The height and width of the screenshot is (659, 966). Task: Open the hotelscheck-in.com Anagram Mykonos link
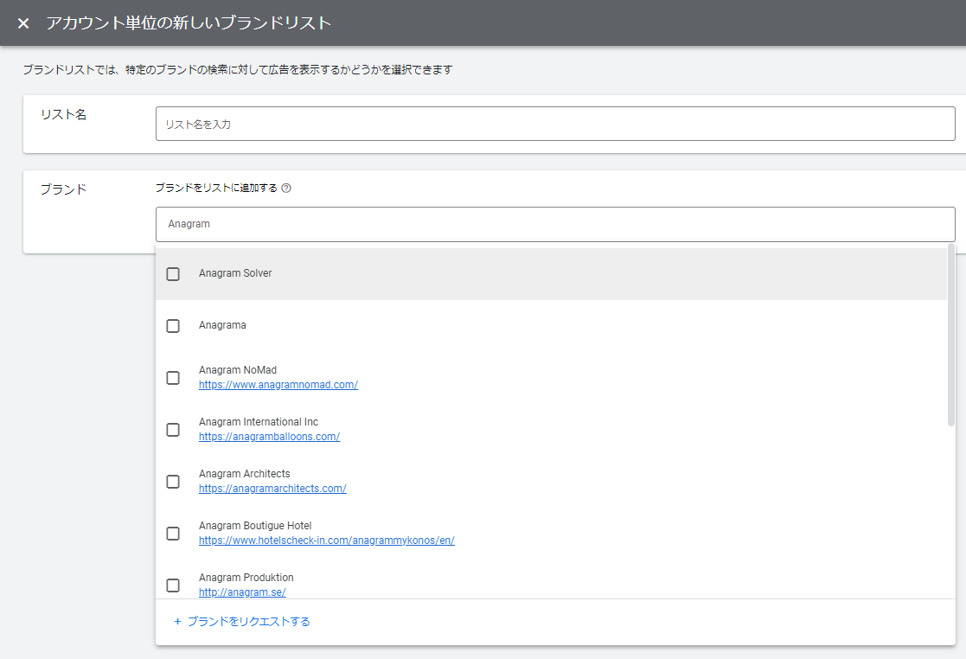tap(326, 541)
